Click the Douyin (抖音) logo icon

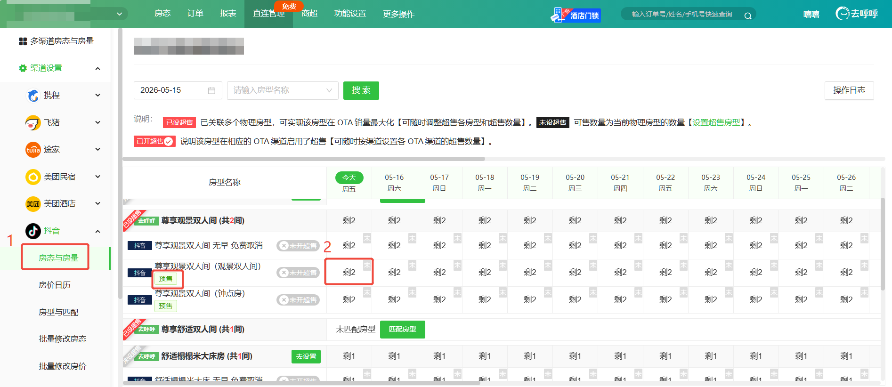(33, 231)
